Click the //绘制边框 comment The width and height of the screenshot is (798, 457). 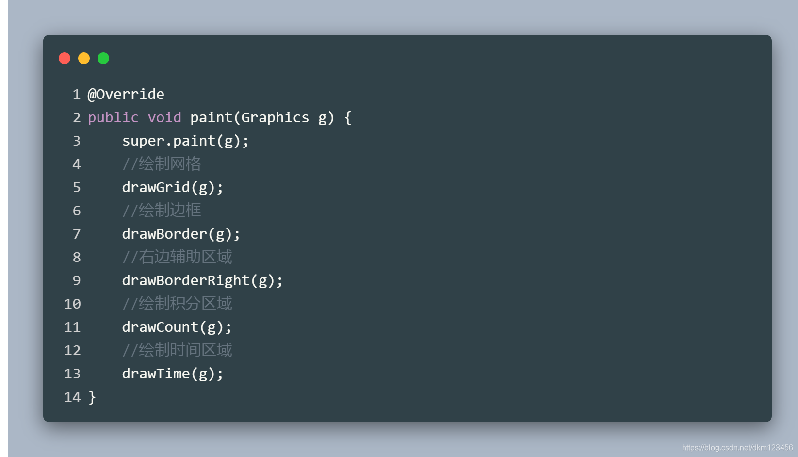(x=162, y=211)
